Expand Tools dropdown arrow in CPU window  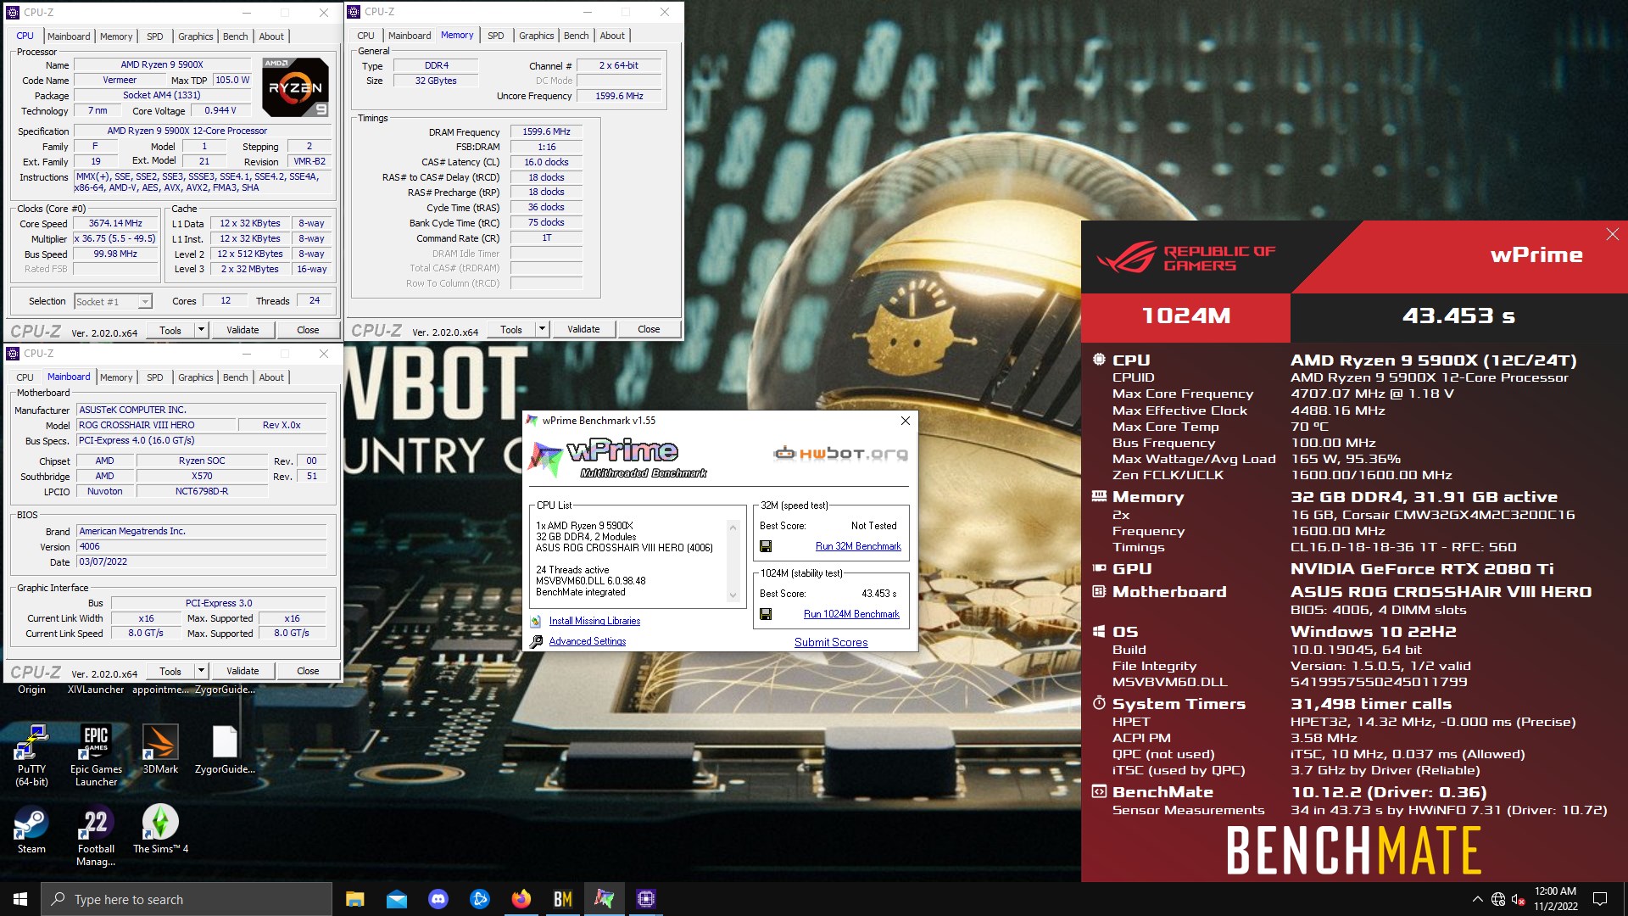tap(201, 330)
